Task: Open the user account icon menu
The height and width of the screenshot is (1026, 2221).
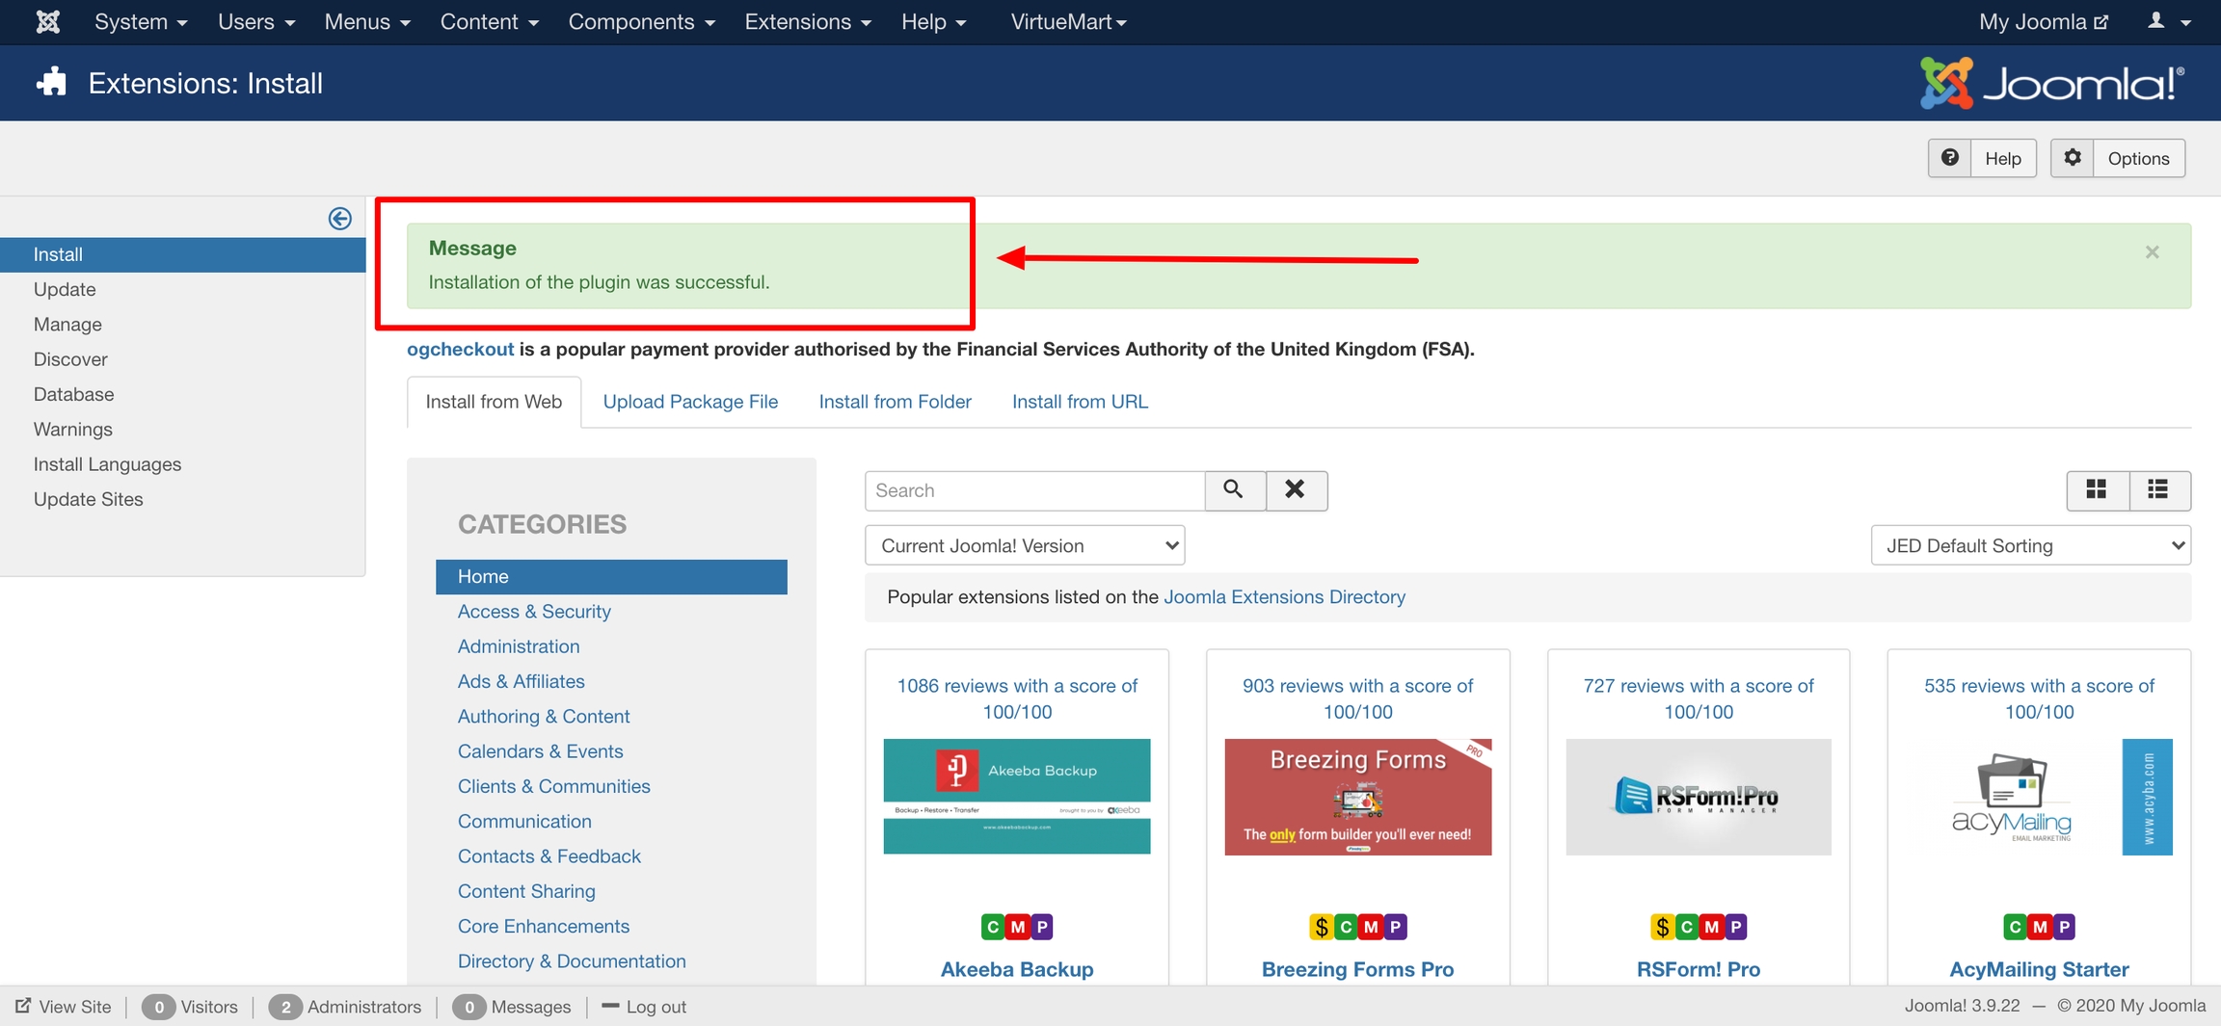Action: click(2168, 21)
